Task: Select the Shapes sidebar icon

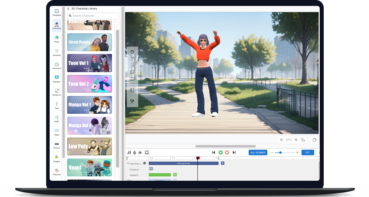Action: tap(57, 157)
